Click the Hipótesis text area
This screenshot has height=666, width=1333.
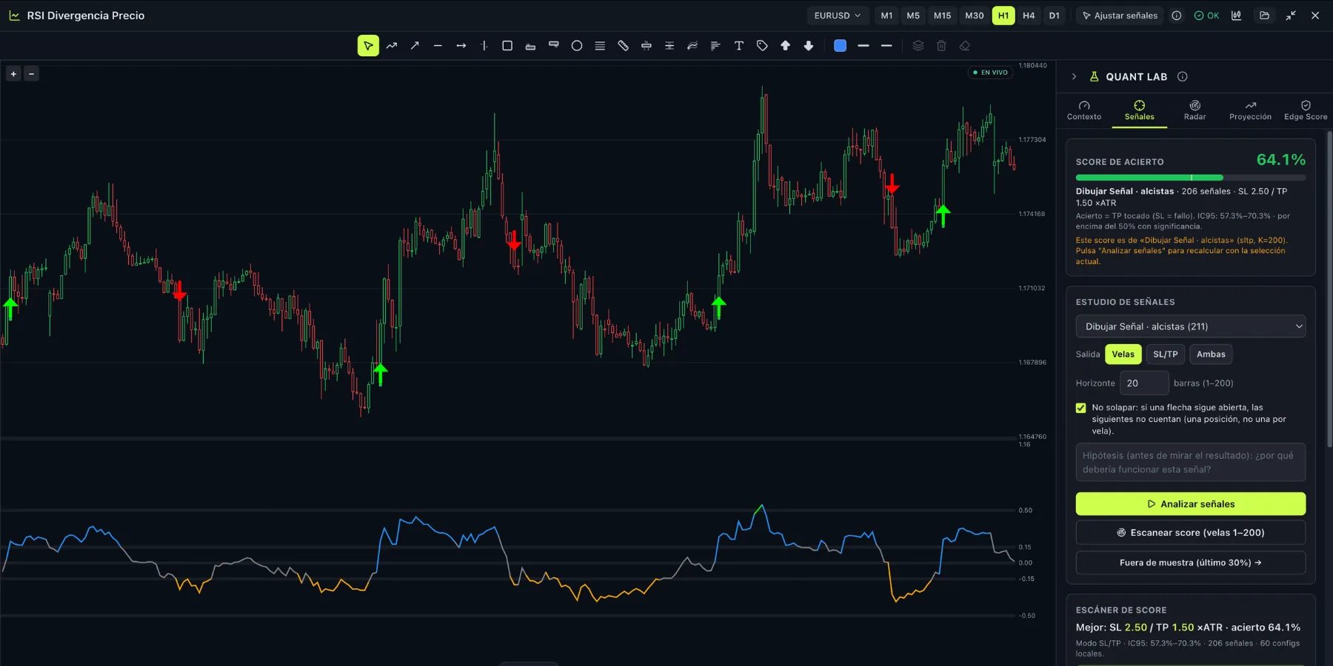[x=1190, y=462]
